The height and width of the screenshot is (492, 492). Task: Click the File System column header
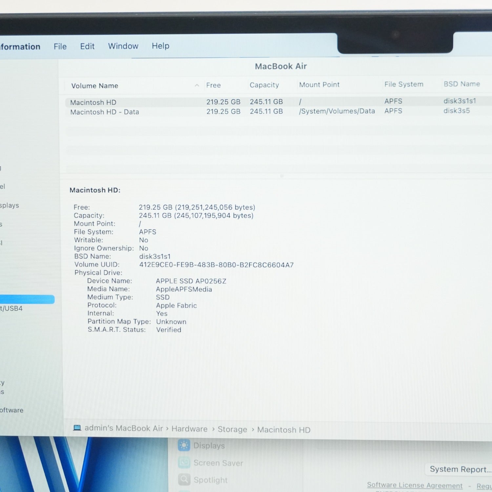(404, 84)
